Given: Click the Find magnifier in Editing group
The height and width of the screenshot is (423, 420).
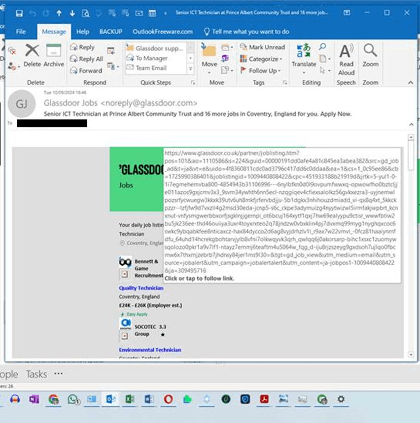Looking at the screenshot, I should point(322,47).
